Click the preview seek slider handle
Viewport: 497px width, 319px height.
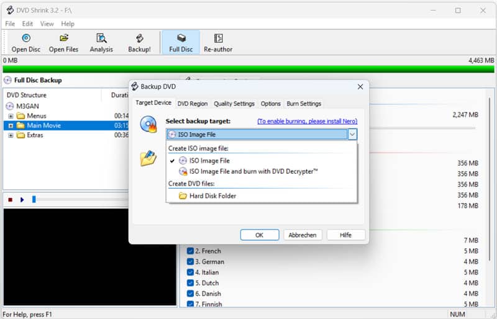(34, 199)
